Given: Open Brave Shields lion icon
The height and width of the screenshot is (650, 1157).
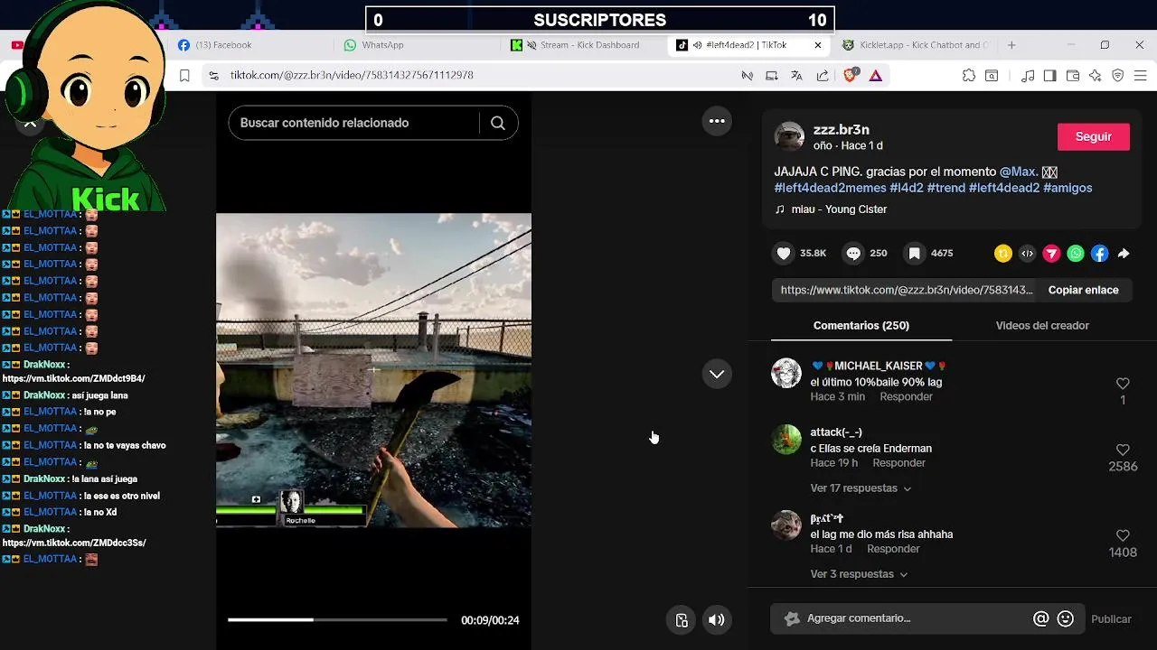Looking at the screenshot, I should click(x=850, y=76).
